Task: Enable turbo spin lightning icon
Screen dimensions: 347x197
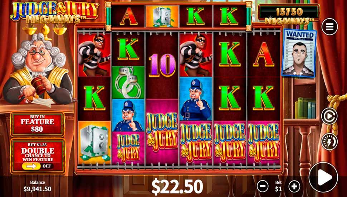Action: 329,141
